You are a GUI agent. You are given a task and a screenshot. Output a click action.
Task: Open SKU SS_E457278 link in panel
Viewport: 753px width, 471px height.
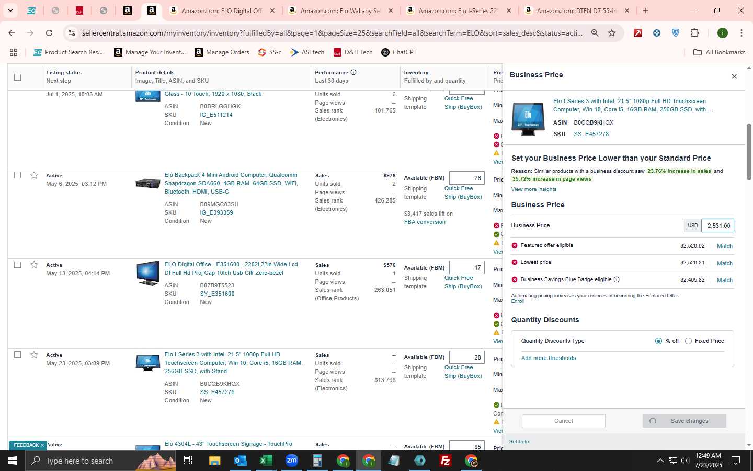click(x=591, y=134)
